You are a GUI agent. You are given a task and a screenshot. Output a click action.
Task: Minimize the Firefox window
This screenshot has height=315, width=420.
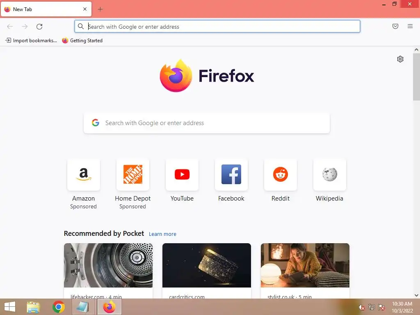point(384,4)
